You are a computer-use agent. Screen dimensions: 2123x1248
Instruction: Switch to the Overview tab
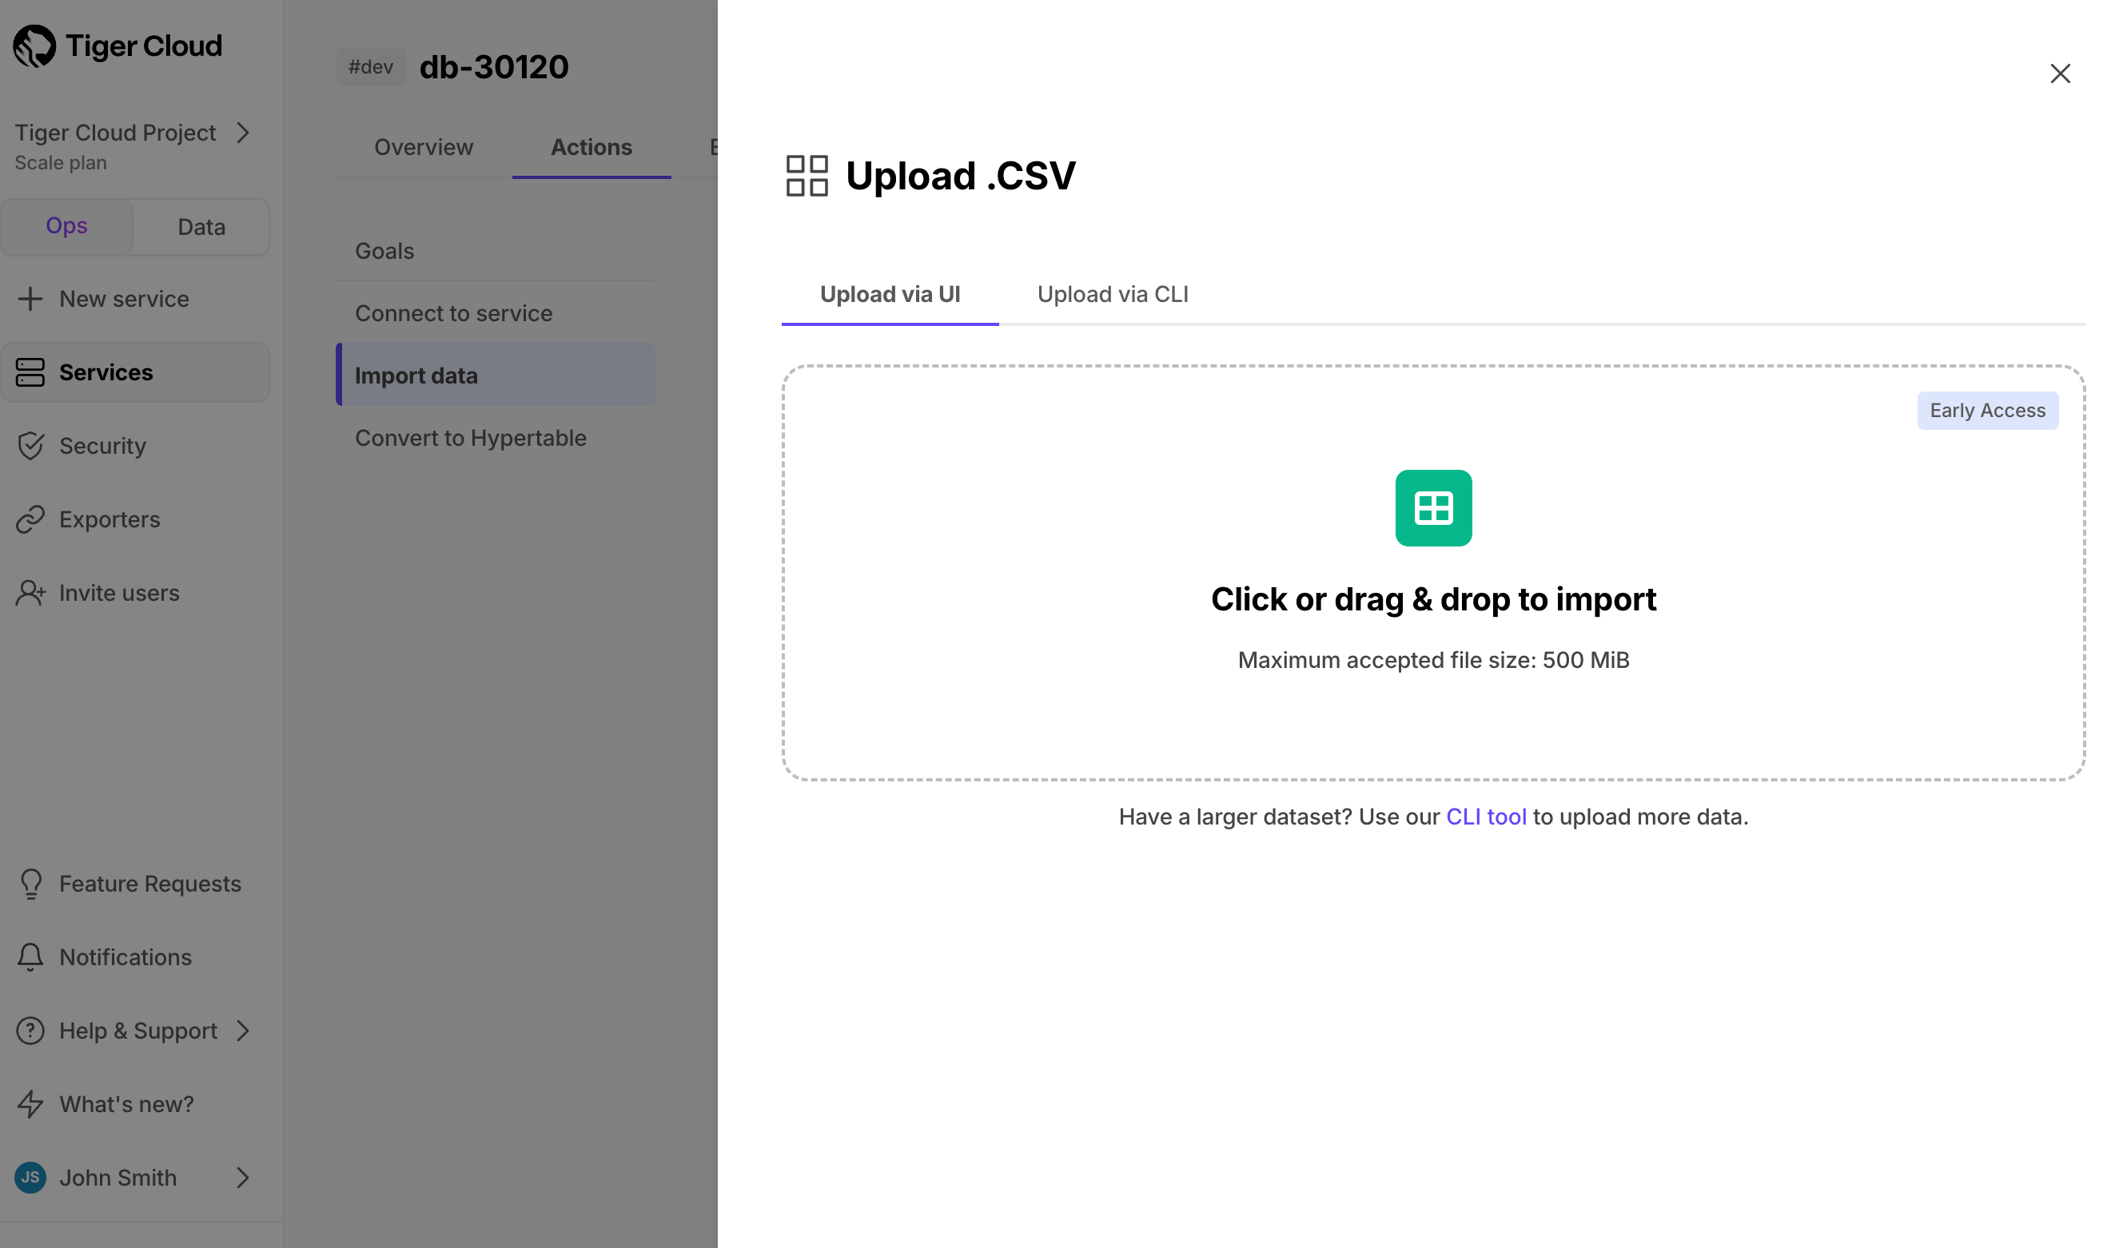(x=423, y=146)
